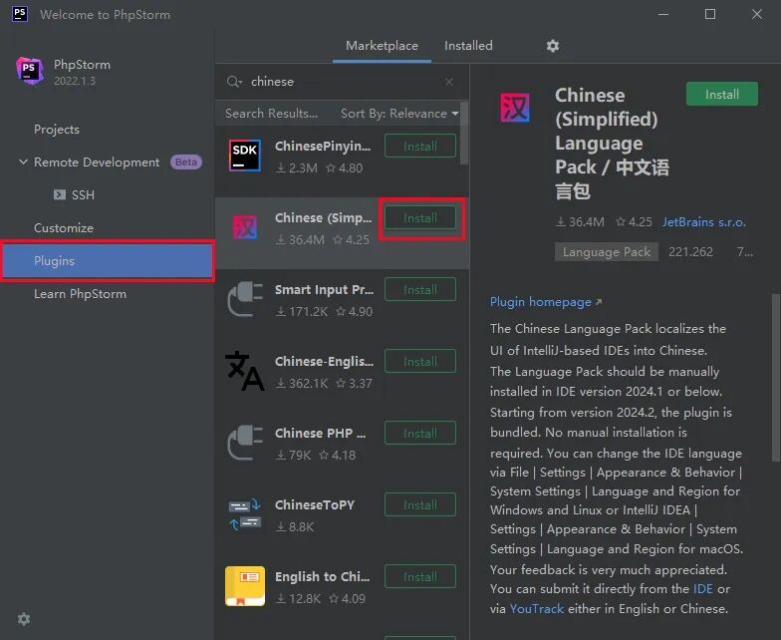The width and height of the screenshot is (781, 640).
Task: Select SSH under Remote Development
Action: 83,195
